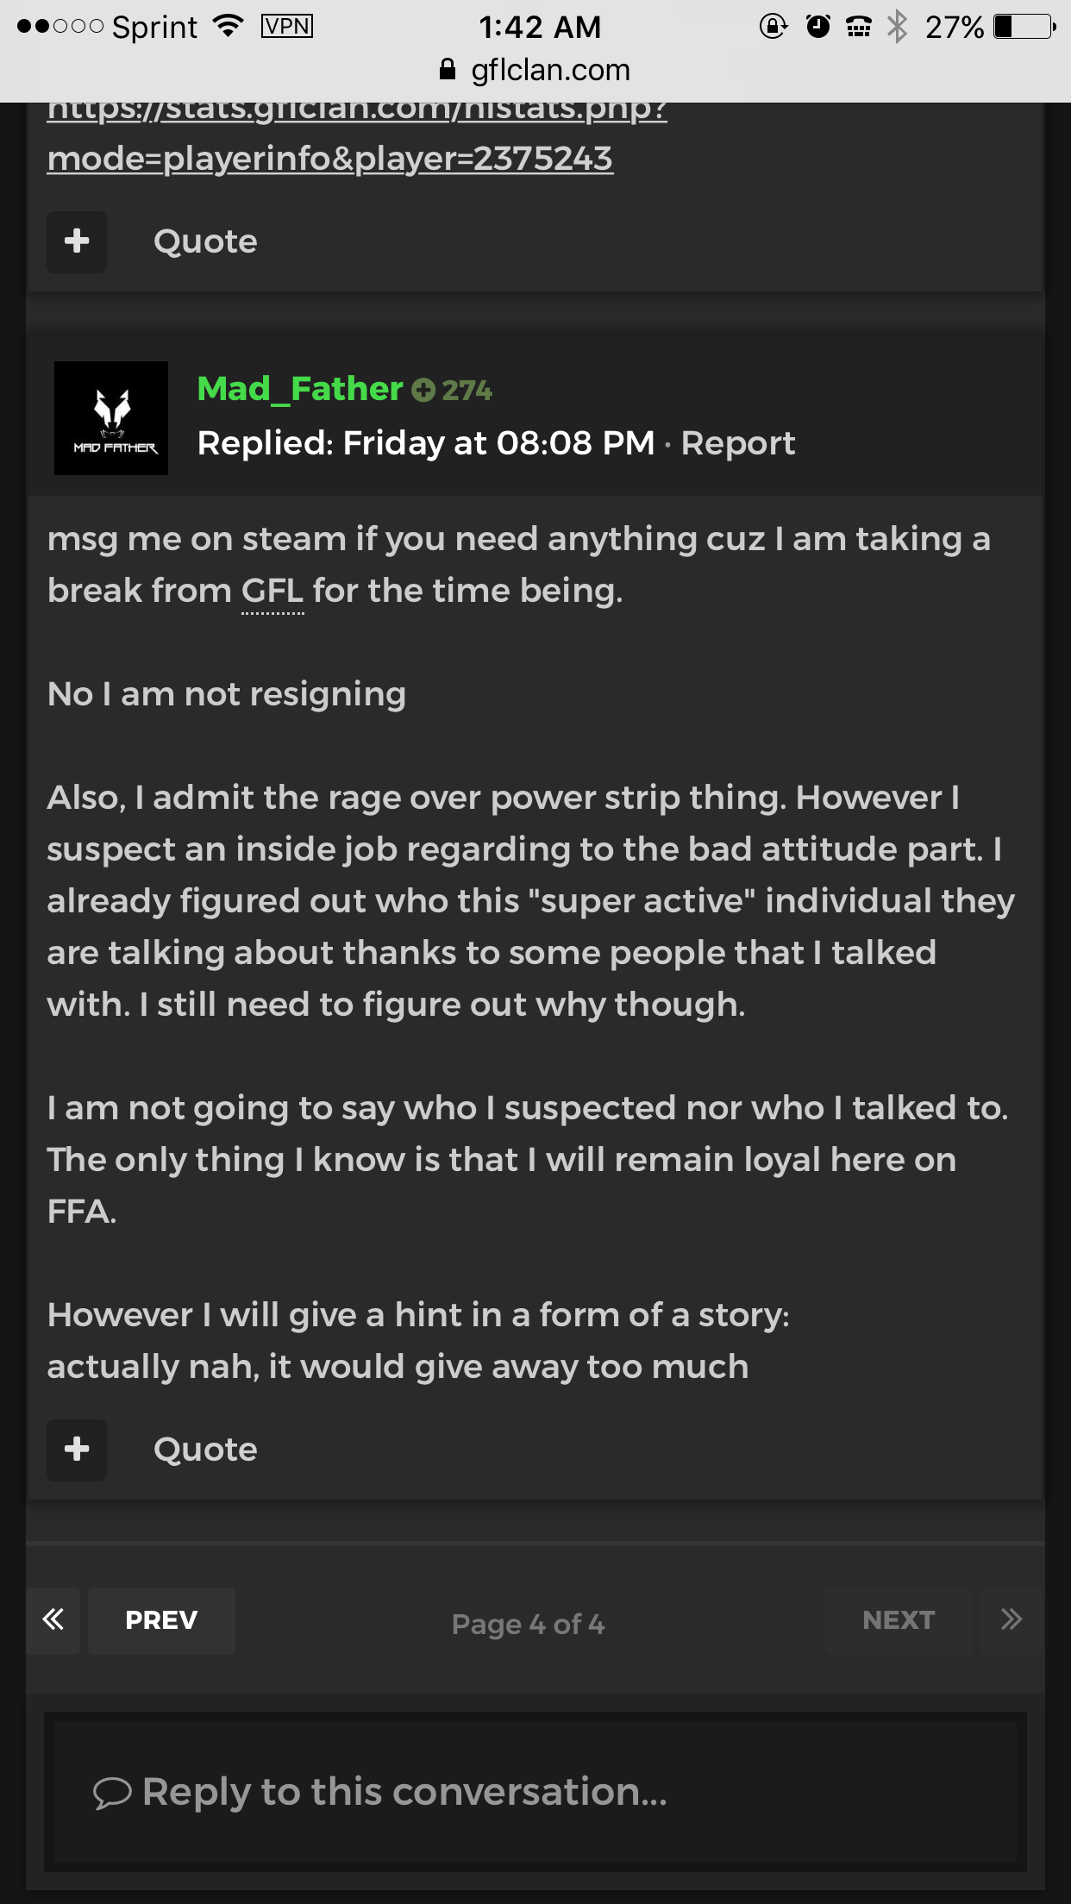
Task: Quote the upper post
Action: [x=205, y=241]
